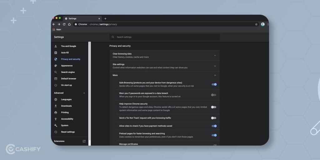The height and width of the screenshot is (160, 320).
Task: Select Search engine in sidebar
Action: [x=68, y=72]
